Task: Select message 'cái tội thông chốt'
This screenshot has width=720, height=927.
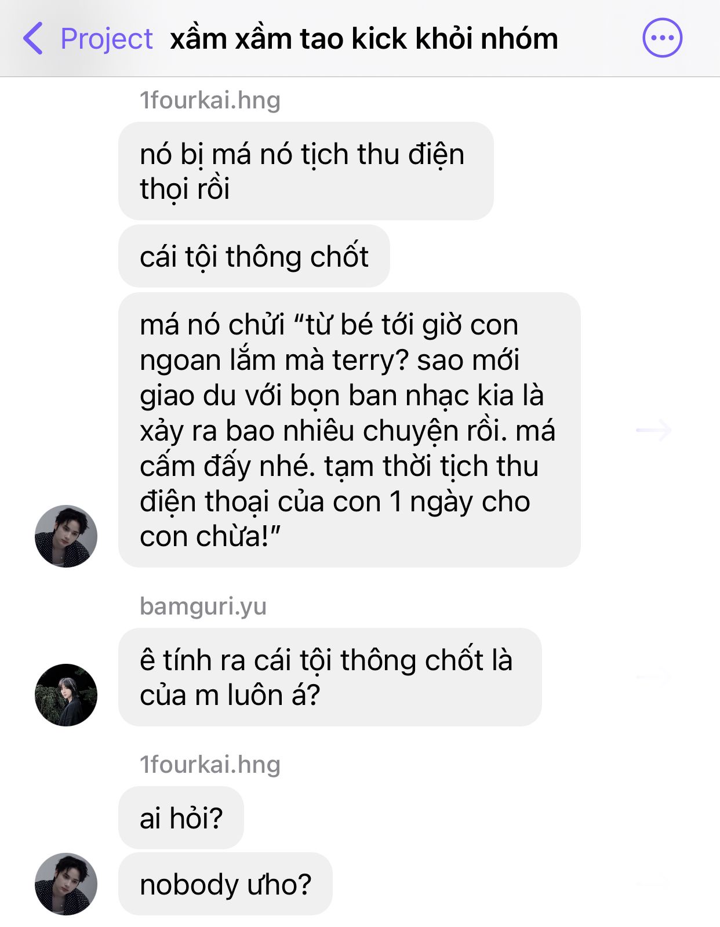Action: (x=254, y=256)
